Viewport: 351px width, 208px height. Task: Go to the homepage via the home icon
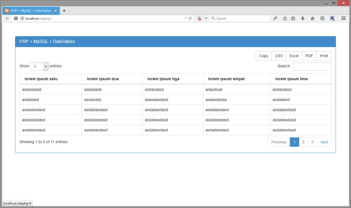312,18
